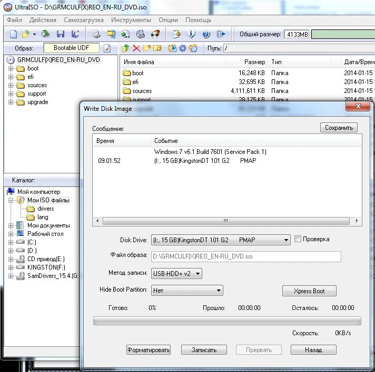Click the message log horizontal scrollbar thumb
Viewport: 375px width, 372px height.
pos(226,221)
